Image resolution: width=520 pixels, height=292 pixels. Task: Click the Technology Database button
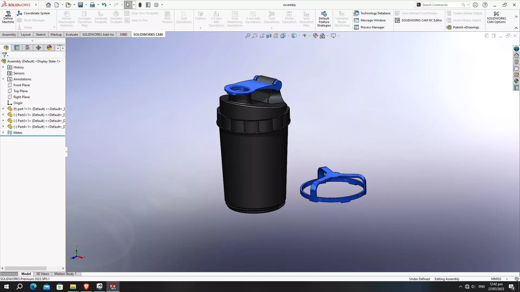coord(372,13)
